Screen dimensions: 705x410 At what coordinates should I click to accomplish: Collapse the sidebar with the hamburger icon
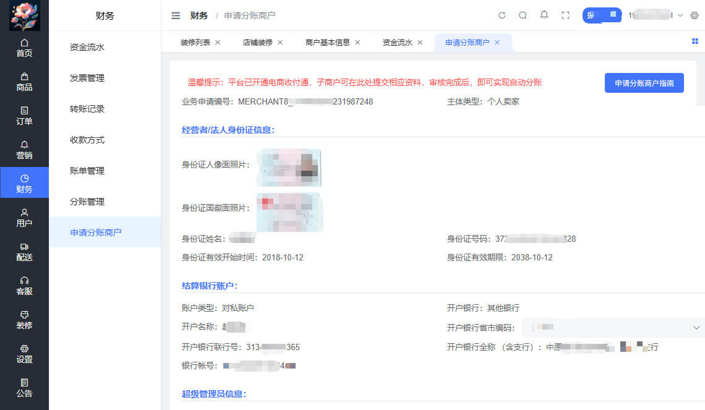click(x=176, y=15)
